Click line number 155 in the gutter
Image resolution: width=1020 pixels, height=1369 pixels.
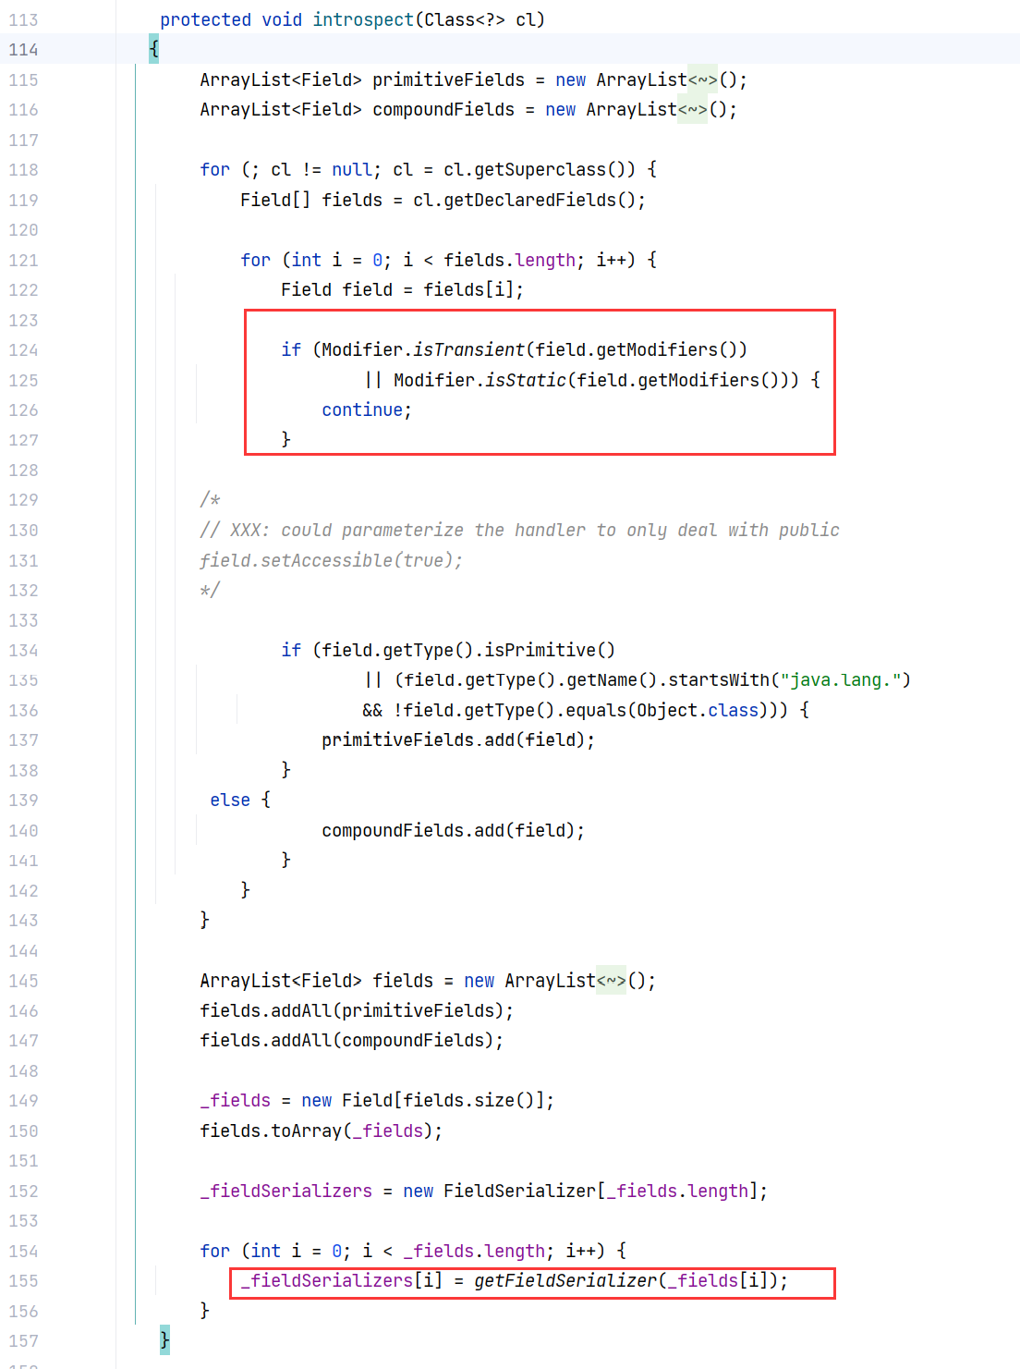tap(24, 1281)
